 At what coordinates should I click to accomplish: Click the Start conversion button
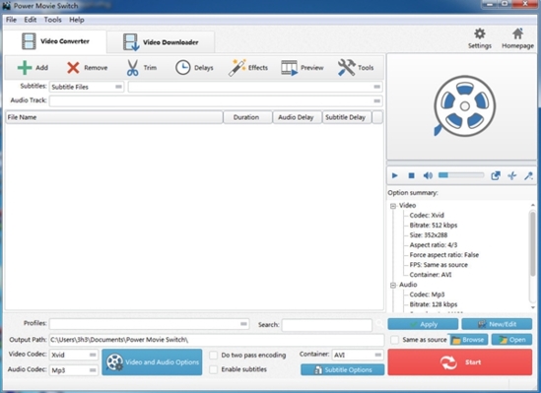point(460,362)
